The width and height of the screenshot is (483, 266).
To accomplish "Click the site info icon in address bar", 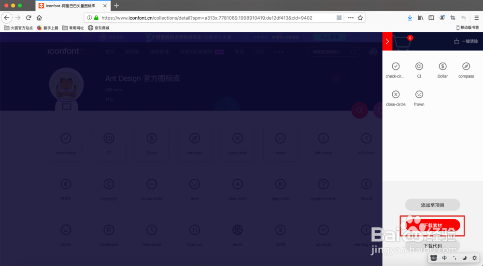I will pos(89,18).
